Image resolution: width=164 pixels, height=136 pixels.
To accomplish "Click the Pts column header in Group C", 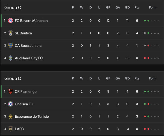I will click(137, 8).
